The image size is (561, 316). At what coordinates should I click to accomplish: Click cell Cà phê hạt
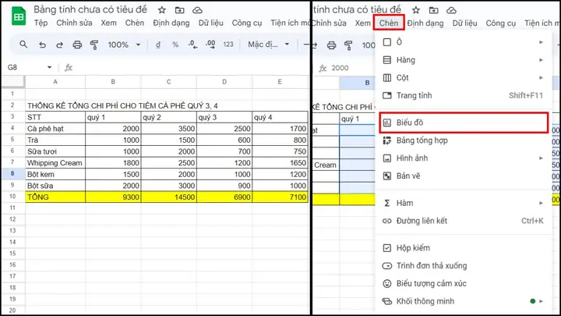(55, 129)
